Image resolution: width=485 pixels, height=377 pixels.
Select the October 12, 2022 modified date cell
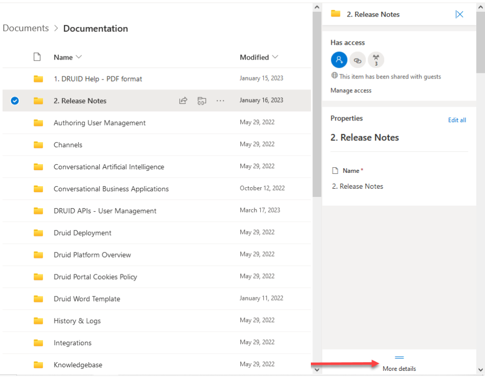262,188
